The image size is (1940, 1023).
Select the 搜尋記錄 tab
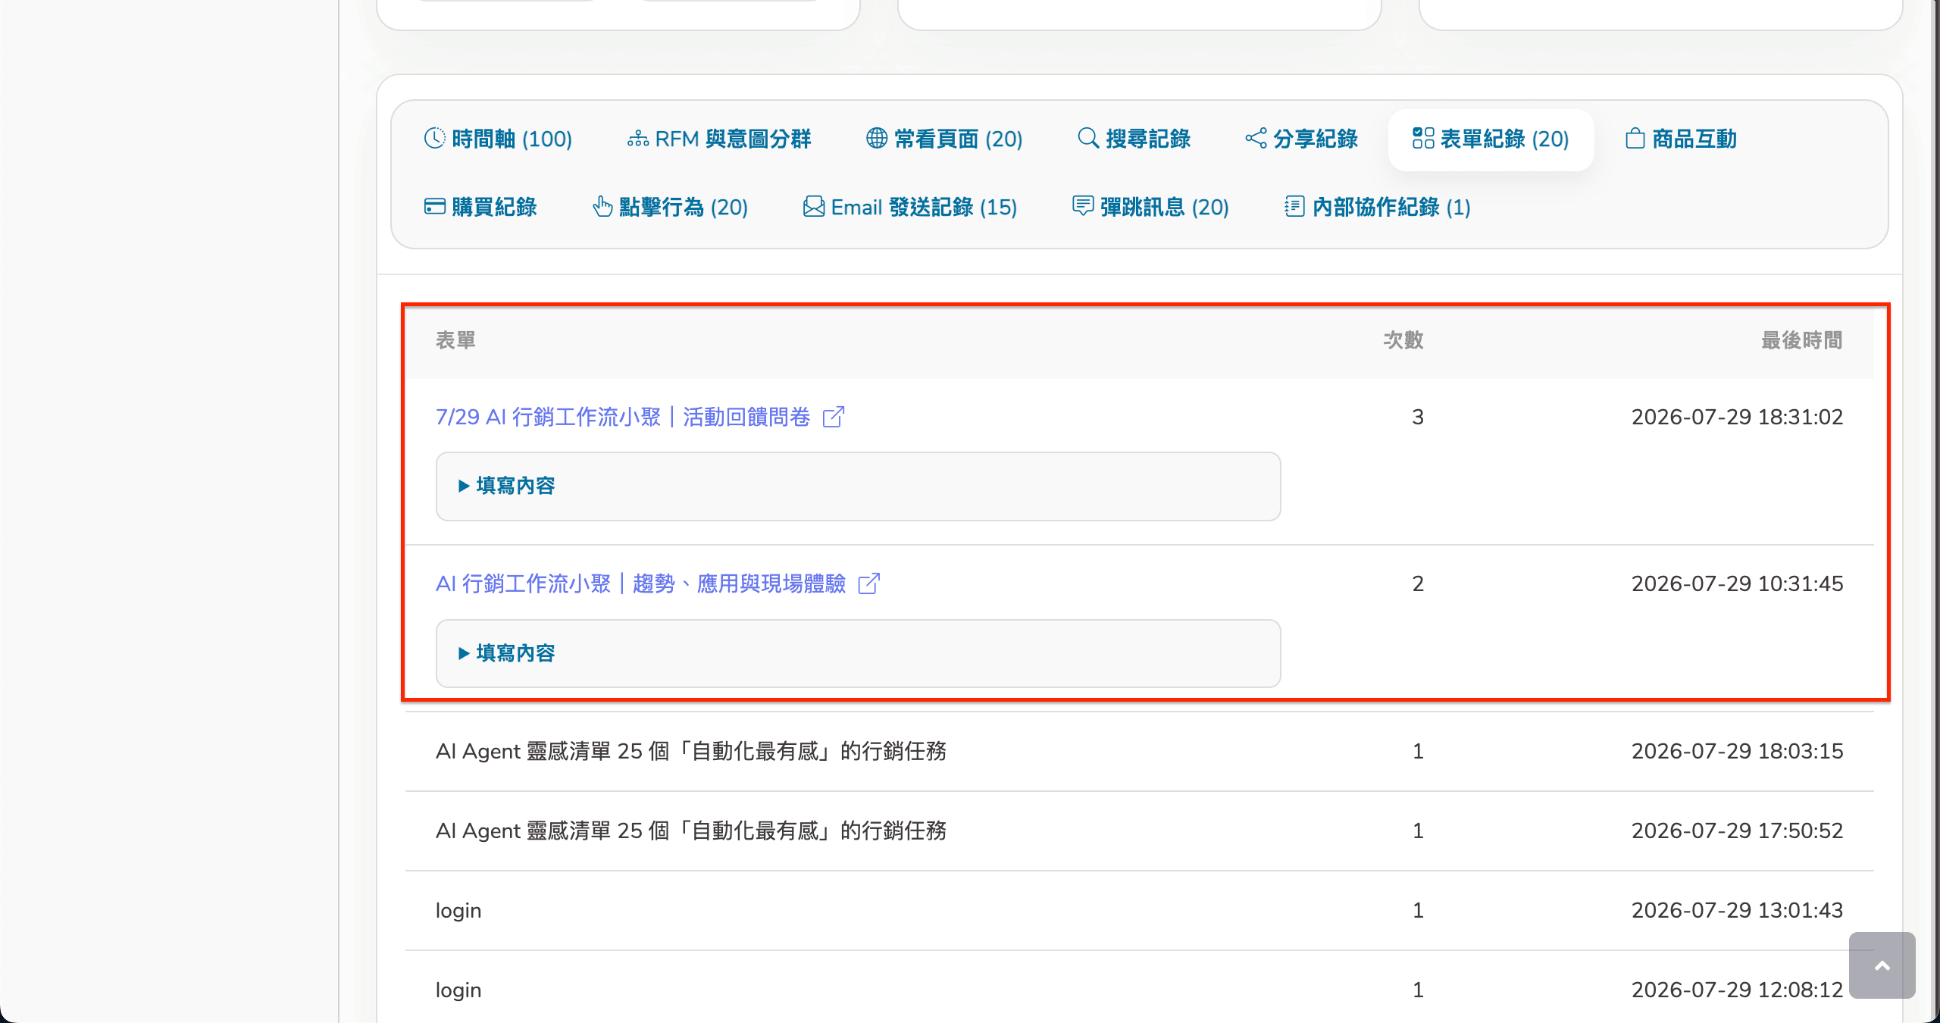pyautogui.click(x=1134, y=139)
